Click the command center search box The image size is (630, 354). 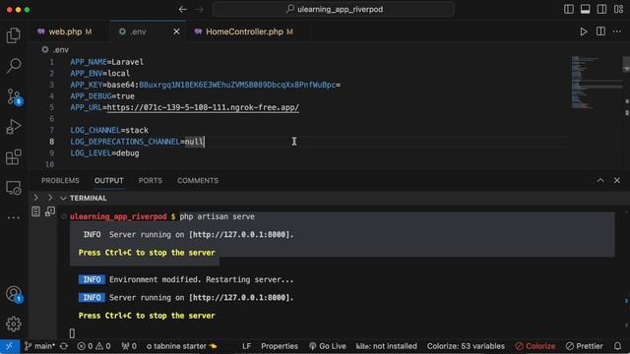(334, 9)
